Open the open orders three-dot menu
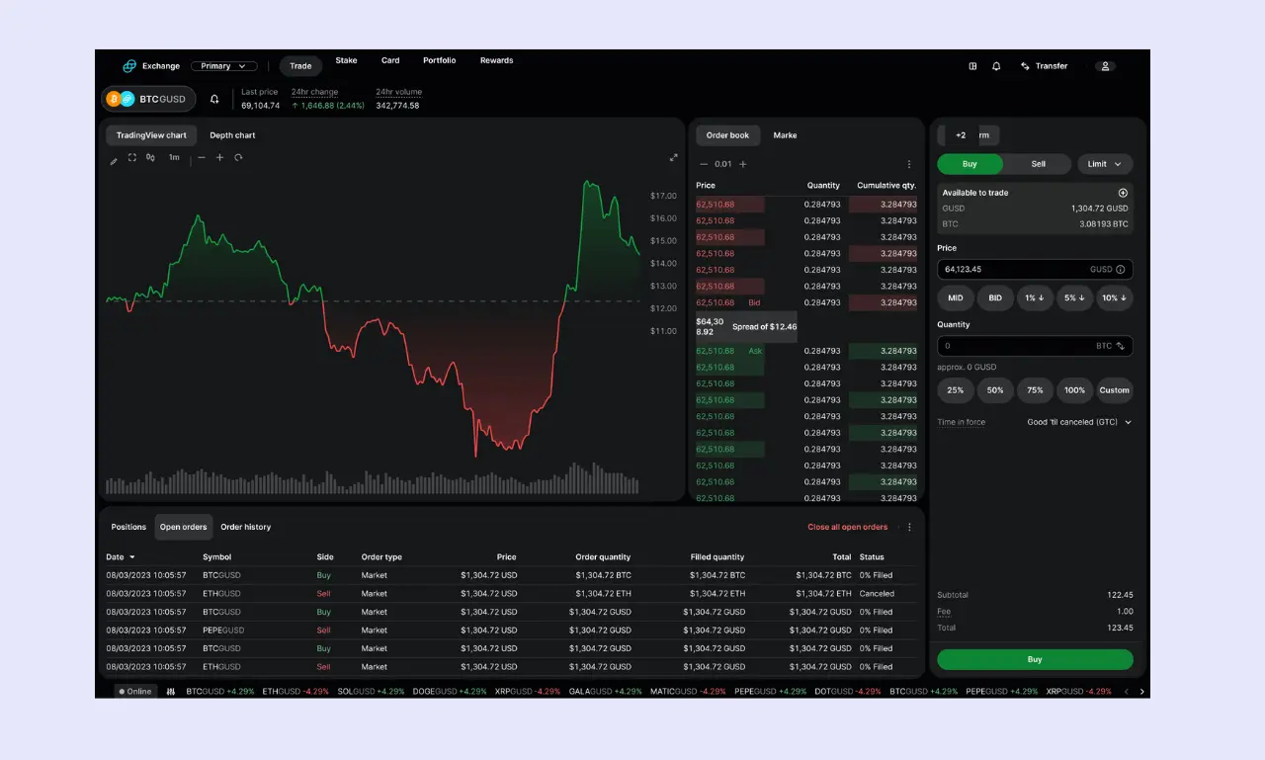 [x=909, y=527]
